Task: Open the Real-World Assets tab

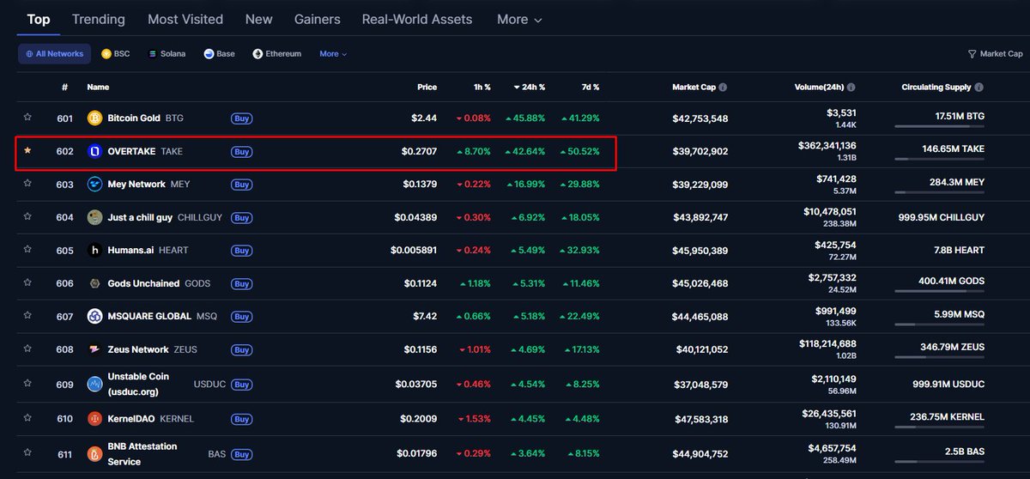Action: 417,19
